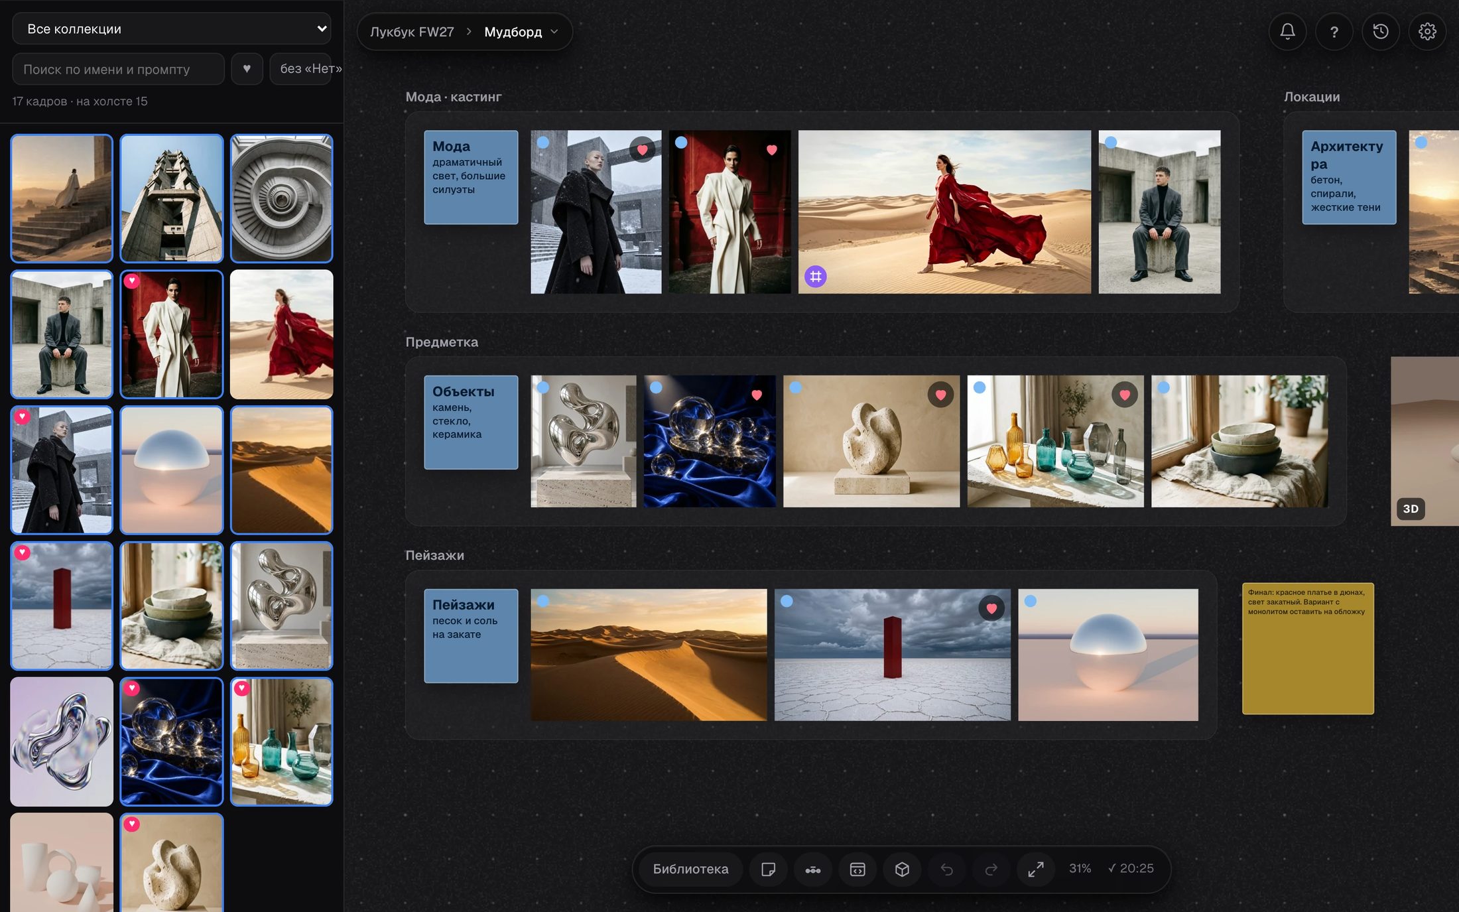This screenshot has width=1459, height=912.
Task: Select the blue «Объекты» note card
Action: pyautogui.click(x=471, y=423)
